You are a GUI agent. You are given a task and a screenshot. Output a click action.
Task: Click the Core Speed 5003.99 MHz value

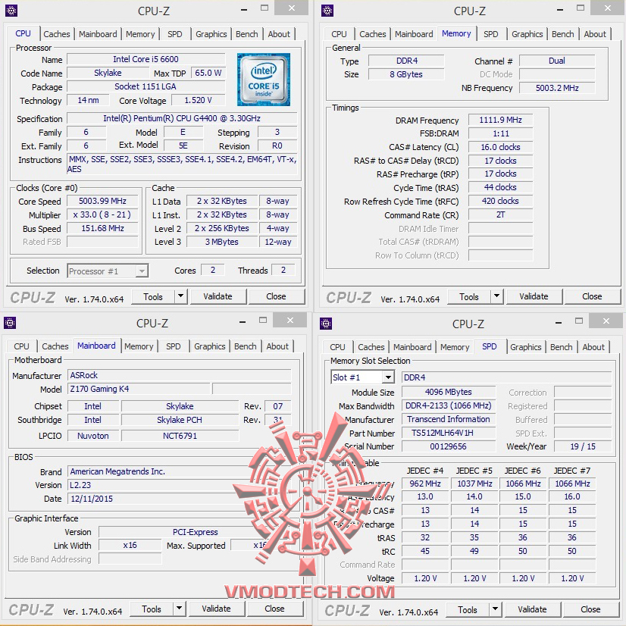click(102, 201)
